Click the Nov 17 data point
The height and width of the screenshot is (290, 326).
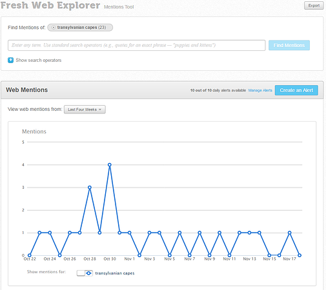tap(290, 233)
